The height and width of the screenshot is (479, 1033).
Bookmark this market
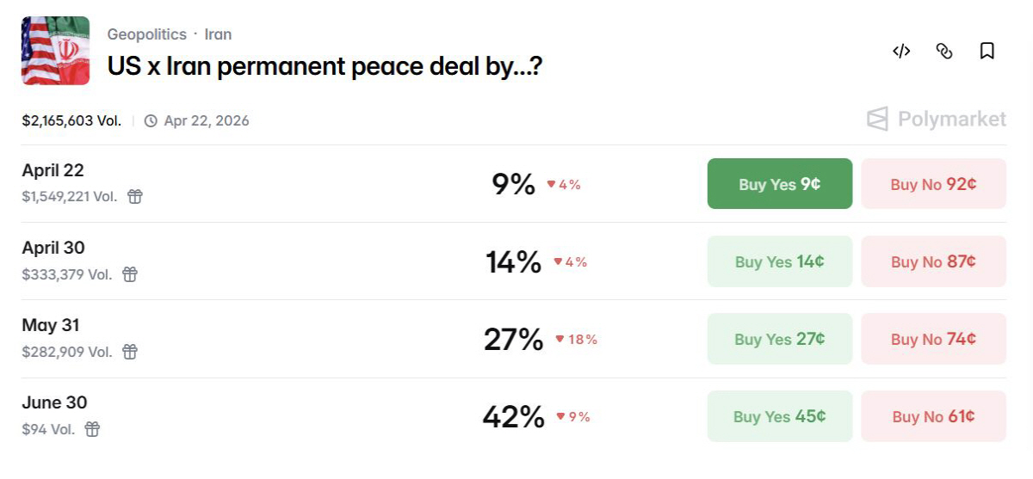pos(987,52)
